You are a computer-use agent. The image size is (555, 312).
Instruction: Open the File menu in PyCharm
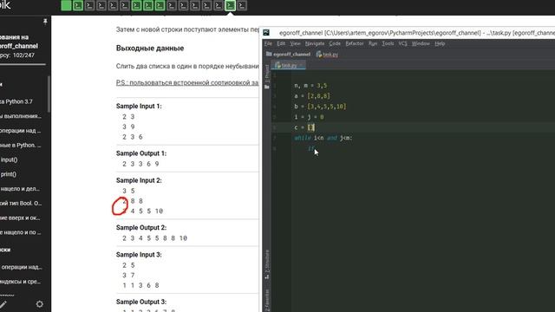point(268,43)
